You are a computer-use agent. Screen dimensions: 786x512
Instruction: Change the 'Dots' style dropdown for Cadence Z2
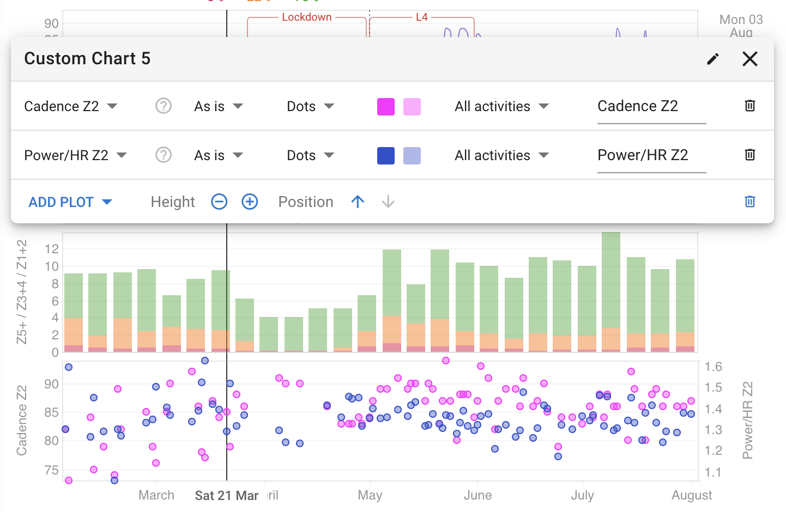pyautogui.click(x=310, y=106)
